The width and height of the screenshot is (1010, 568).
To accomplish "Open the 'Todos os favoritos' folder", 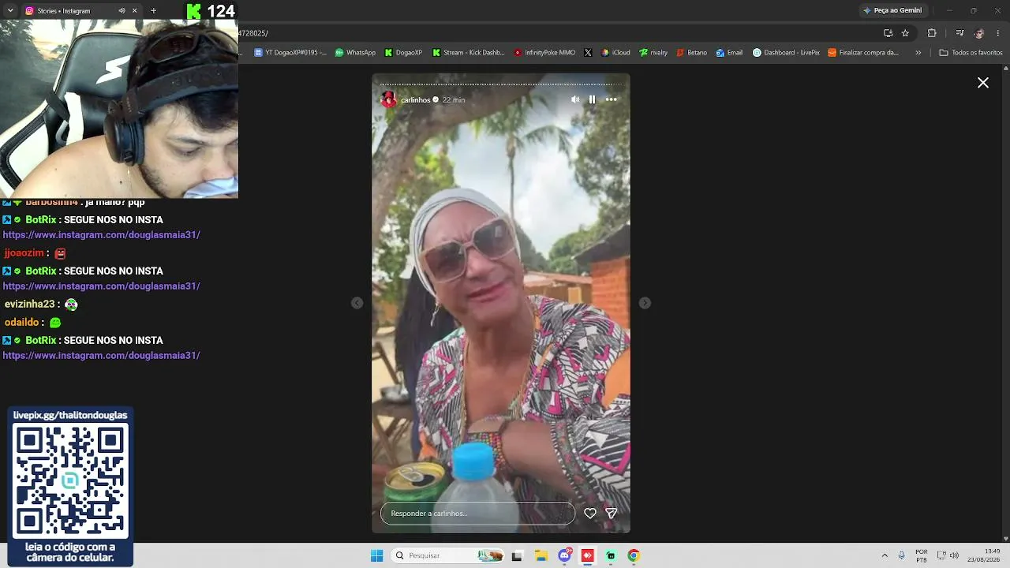I will 971,53.
